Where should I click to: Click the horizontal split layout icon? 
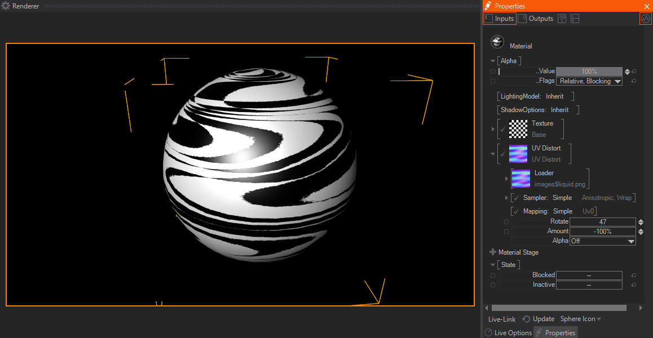pos(575,19)
